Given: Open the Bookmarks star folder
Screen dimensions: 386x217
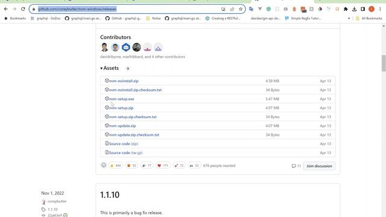Looking at the screenshot, I should pos(15,18).
